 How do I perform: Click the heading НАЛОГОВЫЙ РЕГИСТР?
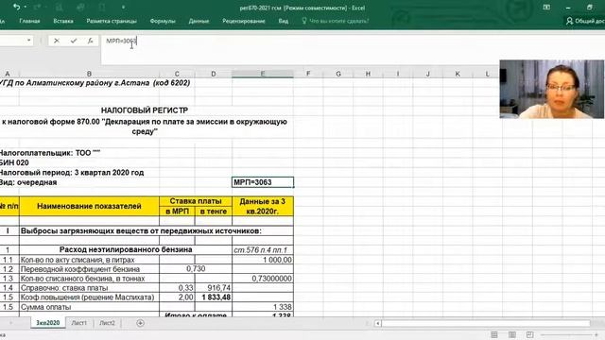tap(145, 110)
